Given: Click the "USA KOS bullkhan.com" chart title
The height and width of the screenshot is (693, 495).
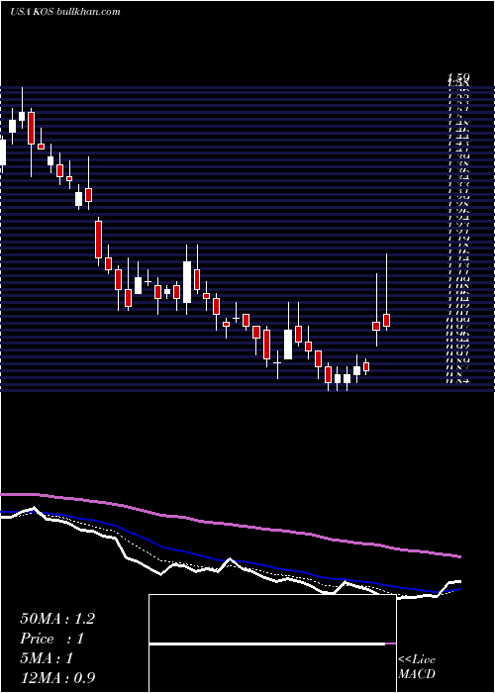Looking at the screenshot, I should click(x=65, y=12).
